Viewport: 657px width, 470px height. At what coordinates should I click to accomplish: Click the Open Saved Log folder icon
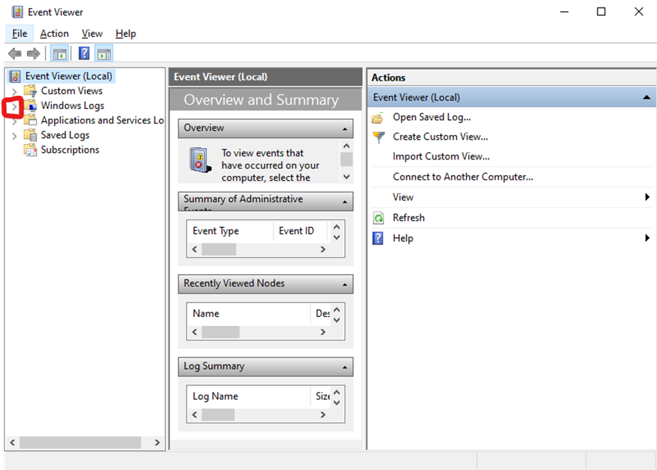378,118
